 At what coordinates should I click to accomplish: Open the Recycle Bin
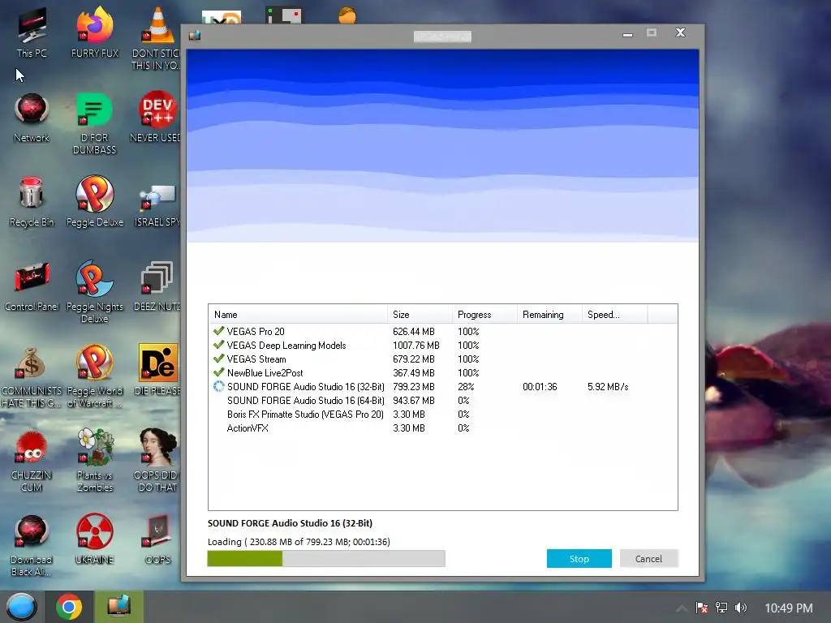[32, 202]
